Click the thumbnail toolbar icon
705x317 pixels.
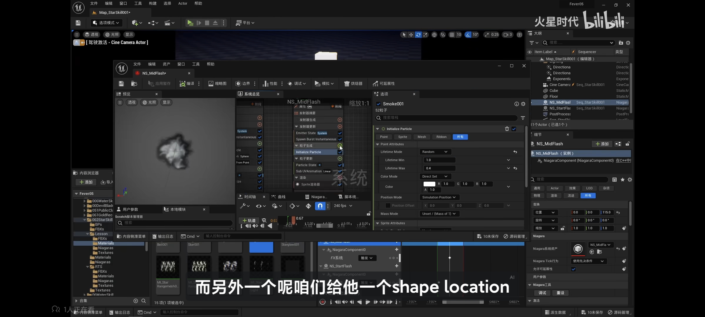pos(211,84)
